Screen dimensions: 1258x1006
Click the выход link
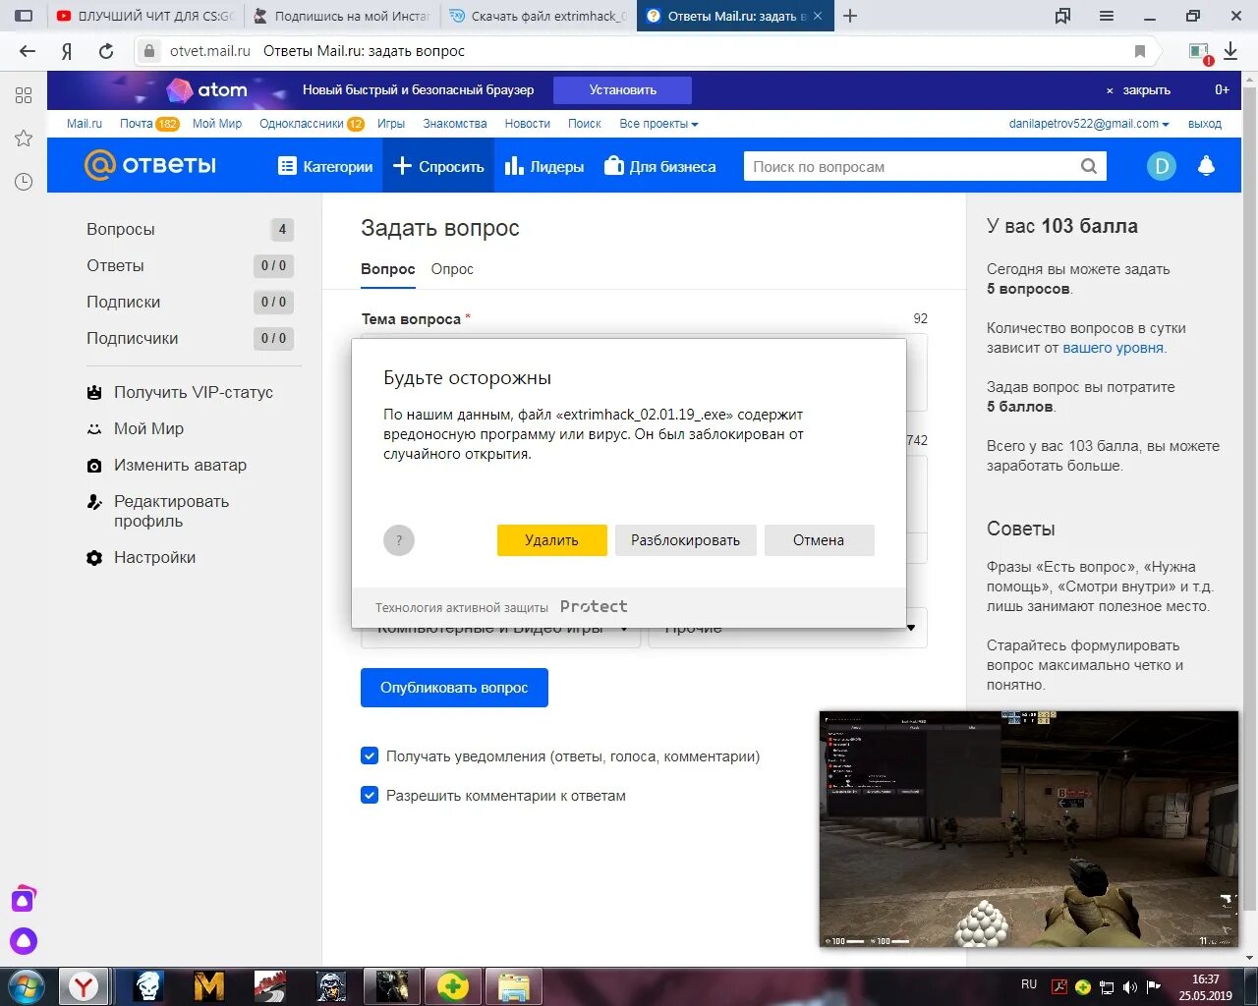click(1205, 124)
